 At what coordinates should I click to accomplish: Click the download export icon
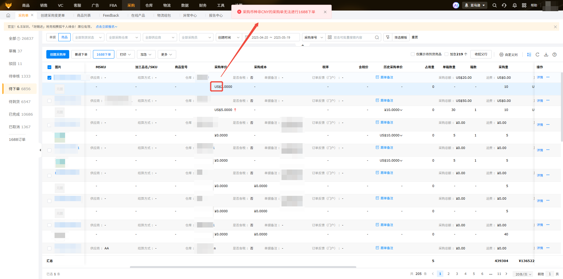(546, 54)
